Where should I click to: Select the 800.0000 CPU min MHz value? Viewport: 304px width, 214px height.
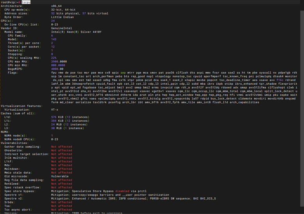pos(58,65)
